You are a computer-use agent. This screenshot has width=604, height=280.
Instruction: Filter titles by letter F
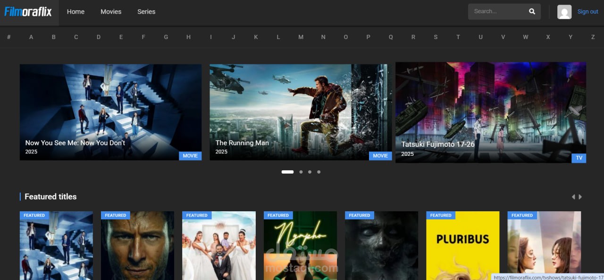143,37
